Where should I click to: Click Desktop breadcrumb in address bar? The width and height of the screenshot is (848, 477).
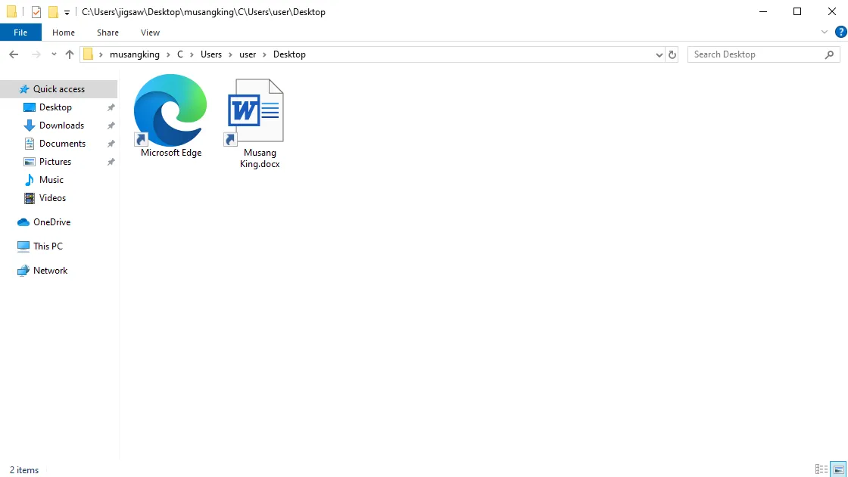pyautogui.click(x=289, y=54)
